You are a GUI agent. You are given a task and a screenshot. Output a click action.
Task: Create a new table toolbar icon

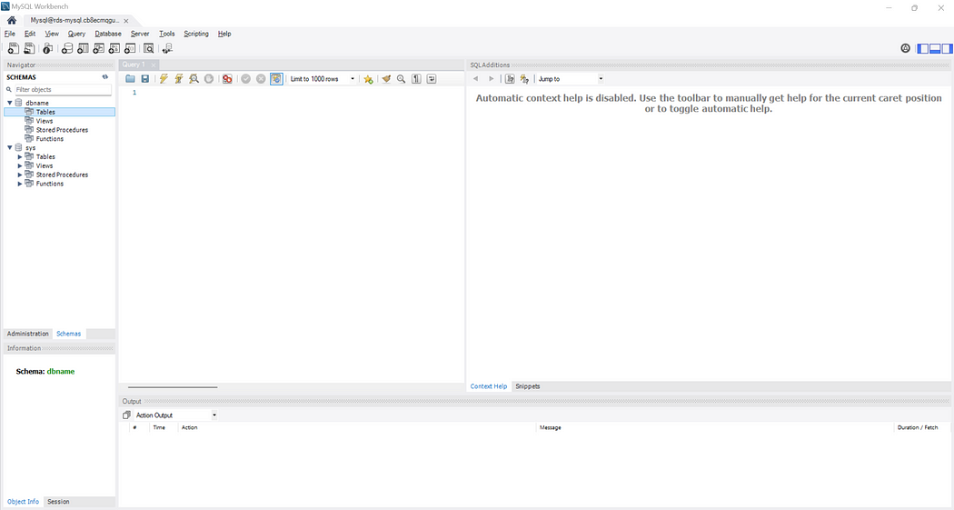tap(83, 49)
